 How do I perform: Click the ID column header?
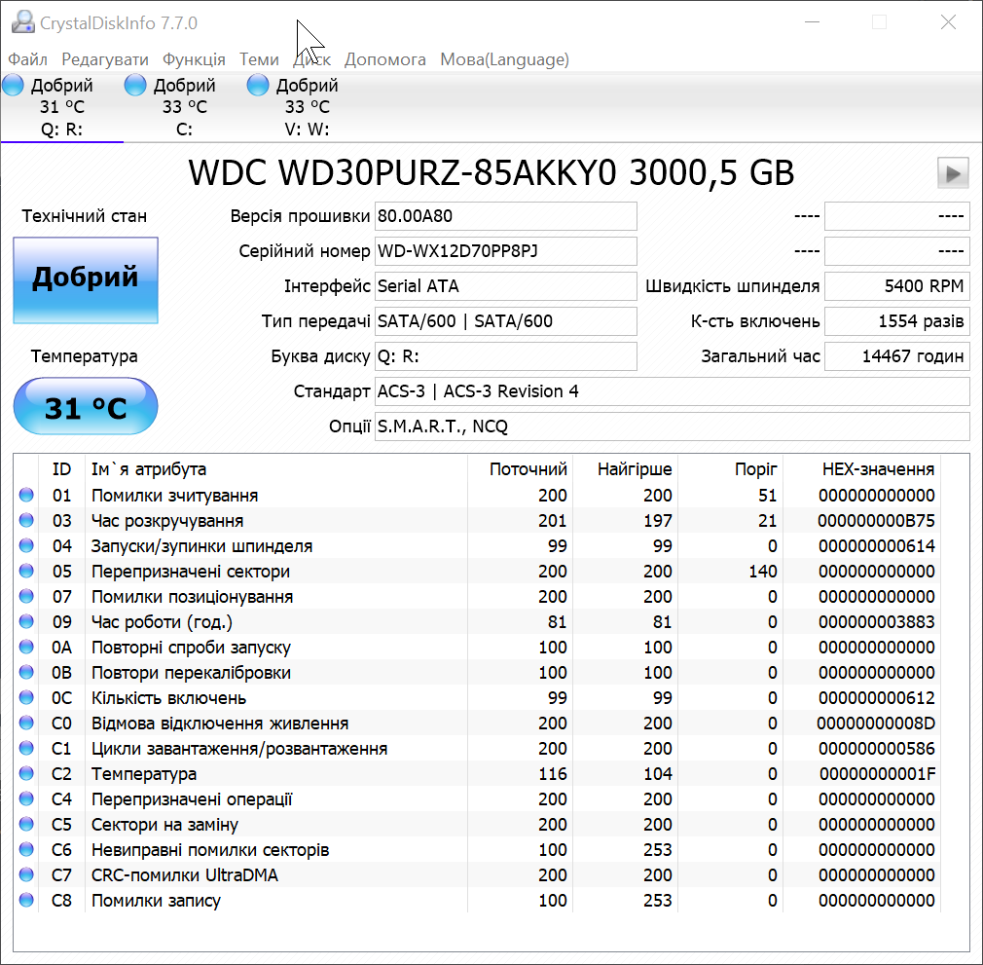[61, 469]
